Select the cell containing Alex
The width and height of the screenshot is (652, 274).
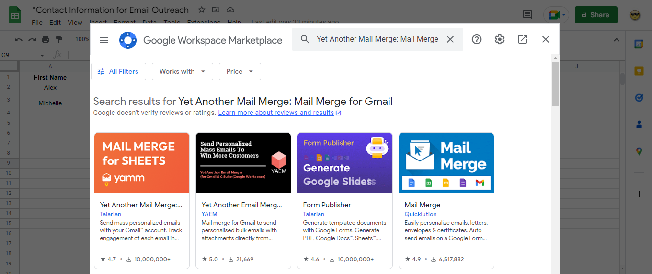(x=50, y=87)
